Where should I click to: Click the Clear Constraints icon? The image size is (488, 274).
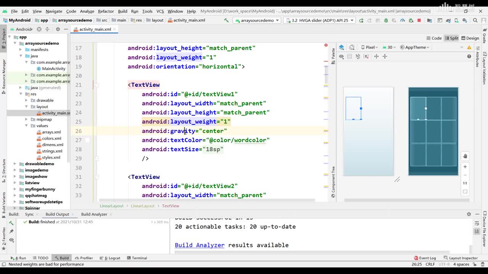click(366, 56)
